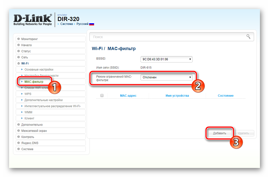
Task: Open the BSSID dropdown
Action: coord(166,59)
